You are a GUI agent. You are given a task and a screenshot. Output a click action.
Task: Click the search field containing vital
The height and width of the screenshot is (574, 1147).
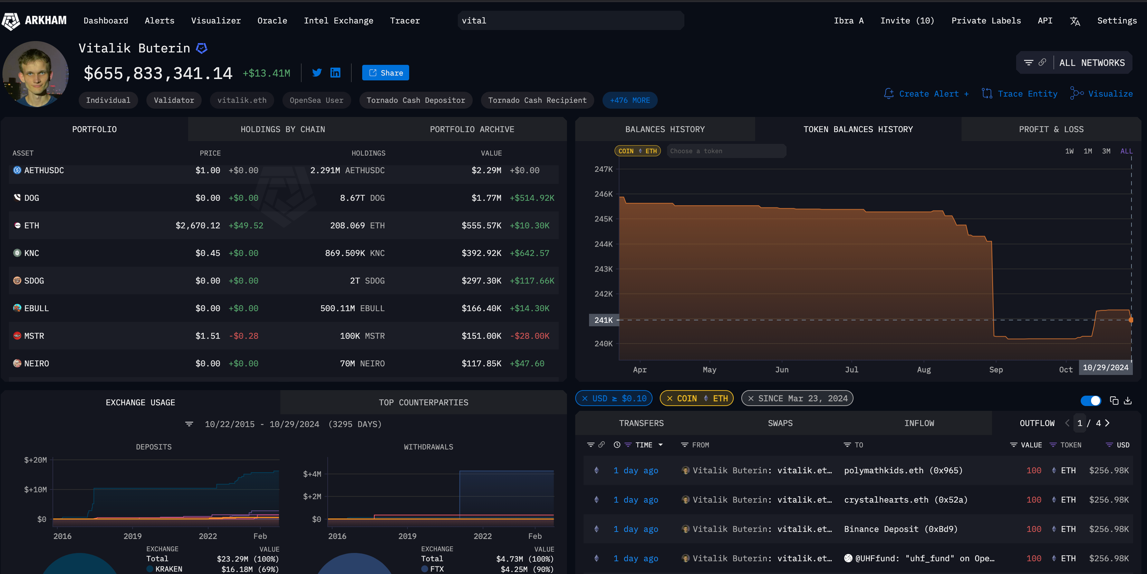click(570, 20)
